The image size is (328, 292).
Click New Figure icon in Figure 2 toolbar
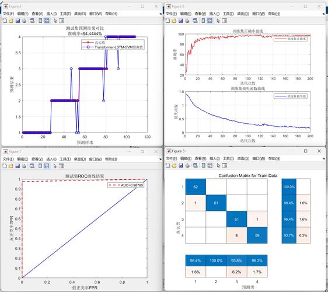click(5, 20)
